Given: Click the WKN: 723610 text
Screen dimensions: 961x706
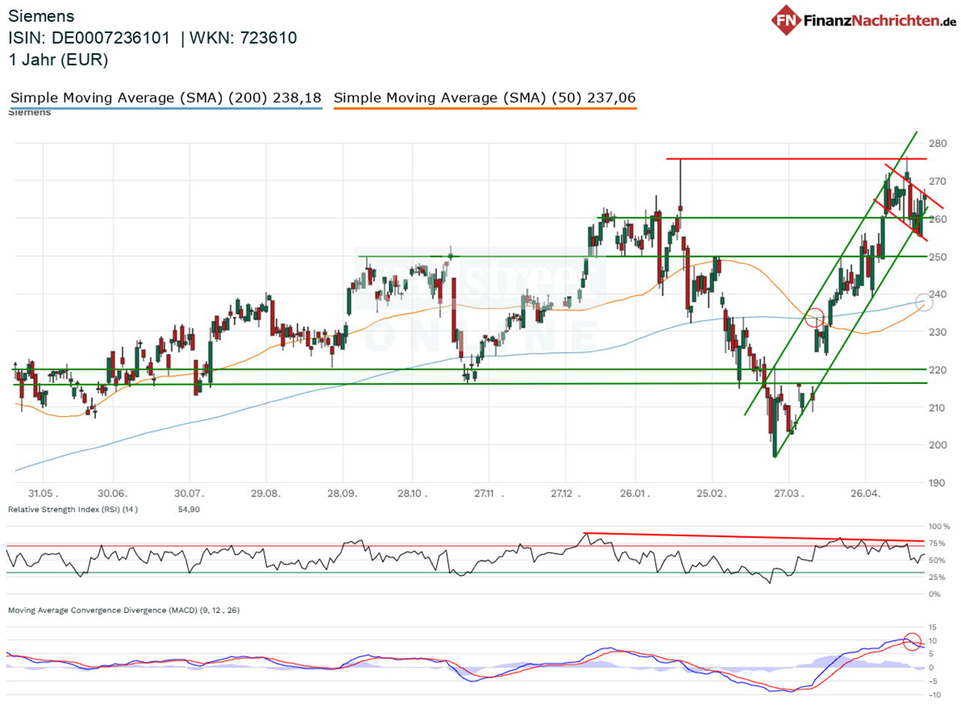Looking at the screenshot, I should tap(245, 38).
